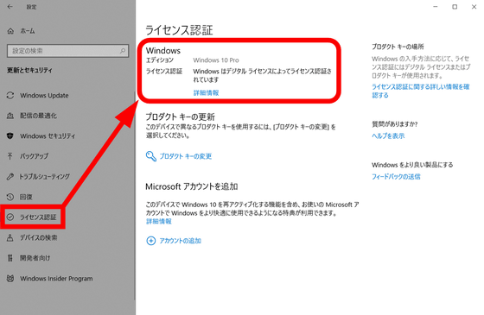Click アカウントの追加 link
This screenshot has height=315, width=484.
tap(181, 241)
